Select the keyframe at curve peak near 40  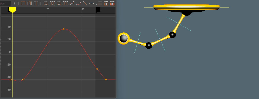(x=64, y=29)
